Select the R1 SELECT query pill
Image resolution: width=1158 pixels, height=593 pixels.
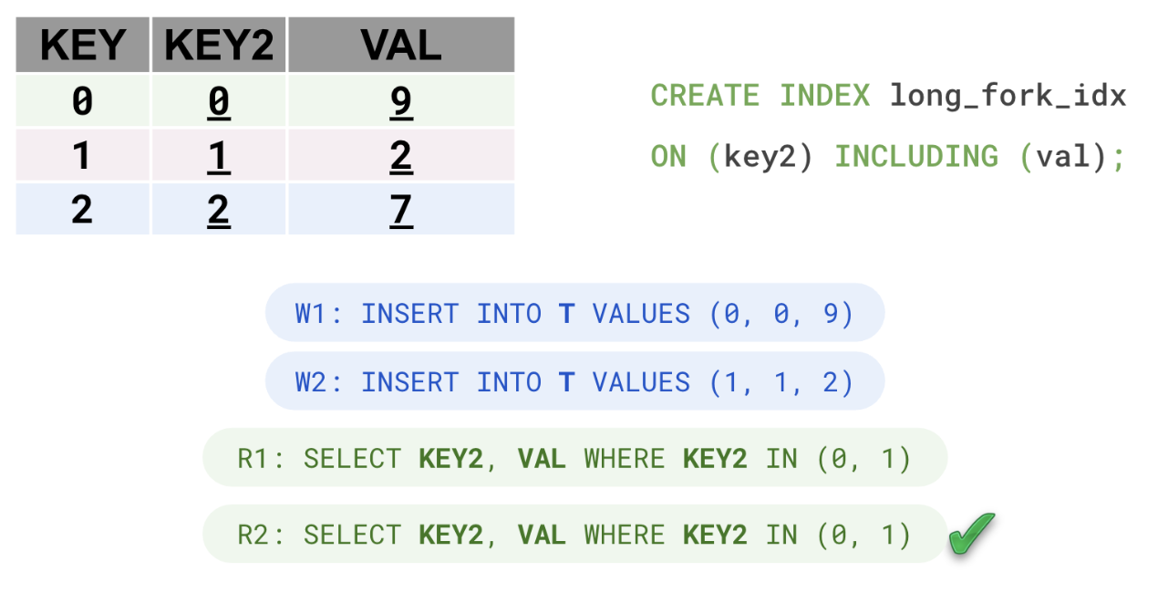coord(574,458)
